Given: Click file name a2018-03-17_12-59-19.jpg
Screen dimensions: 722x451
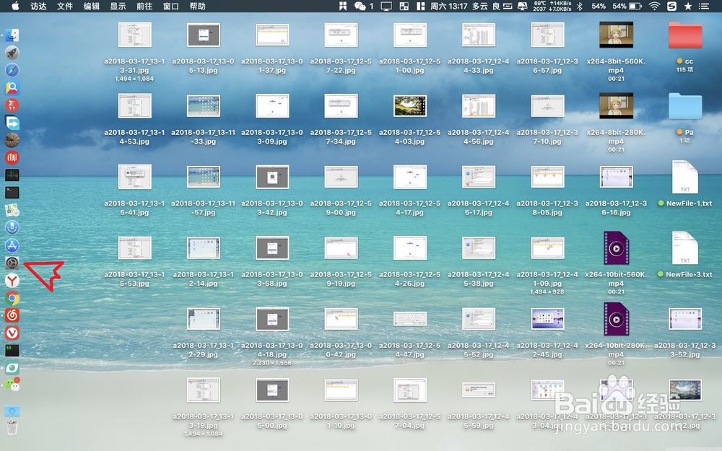Looking at the screenshot, I should coord(341,279).
